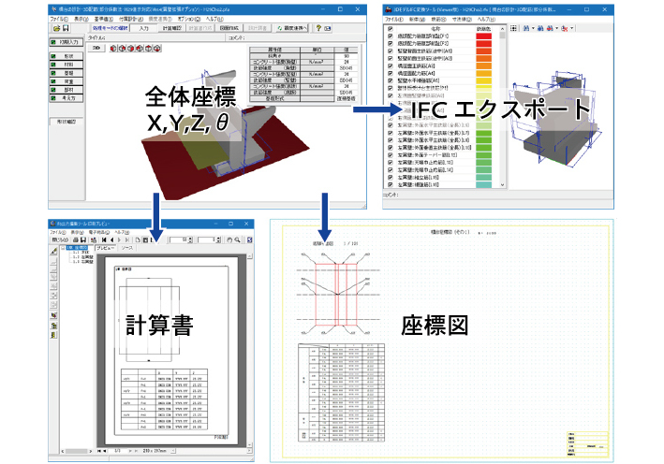
Task: Open ヘルプ menu in main design window
Action: tap(215, 19)
